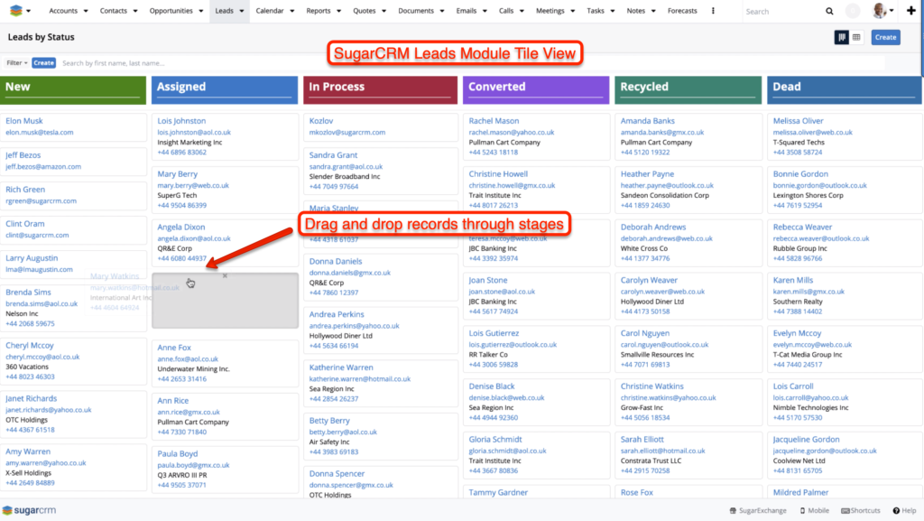This screenshot has width=924, height=521.
Task: Open the Kozlov lead record
Action: (321, 121)
